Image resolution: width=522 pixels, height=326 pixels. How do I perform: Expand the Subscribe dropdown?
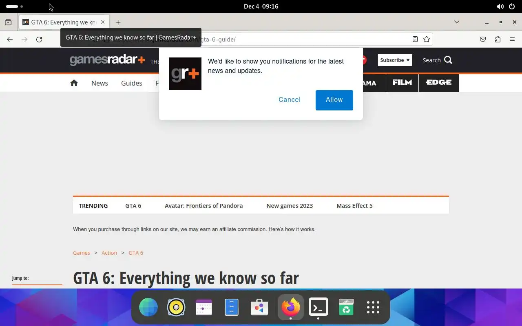click(395, 60)
